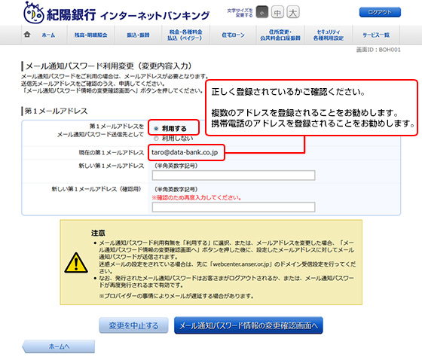This screenshot has width=422, height=360.
Task: Open the 振込・振替 menu
Action: [138, 35]
